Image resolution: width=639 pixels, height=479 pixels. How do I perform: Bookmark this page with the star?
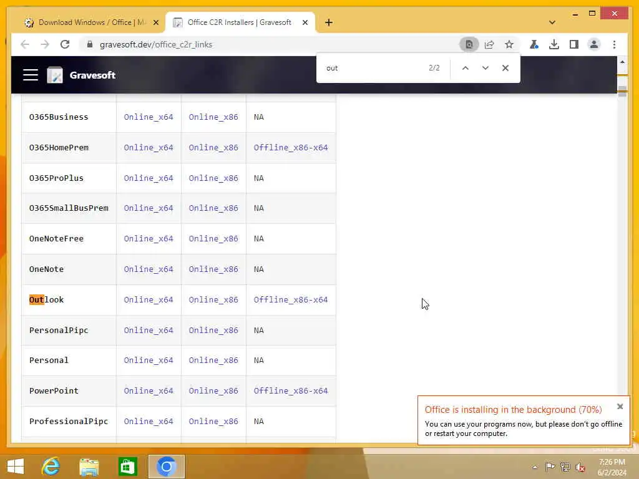tap(509, 44)
